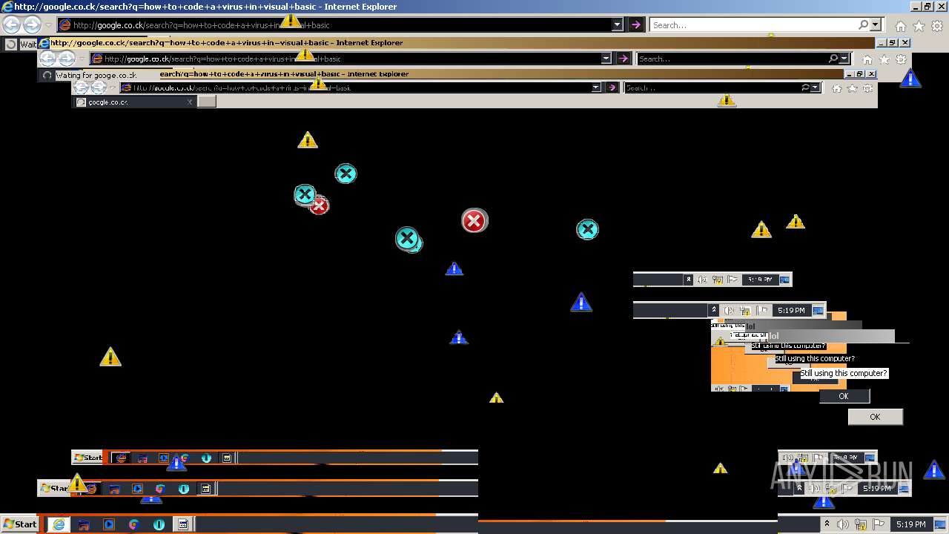Expand address dropdown in third Internet Explorer window
Viewport: 949px width, 534px height.
[x=596, y=88]
